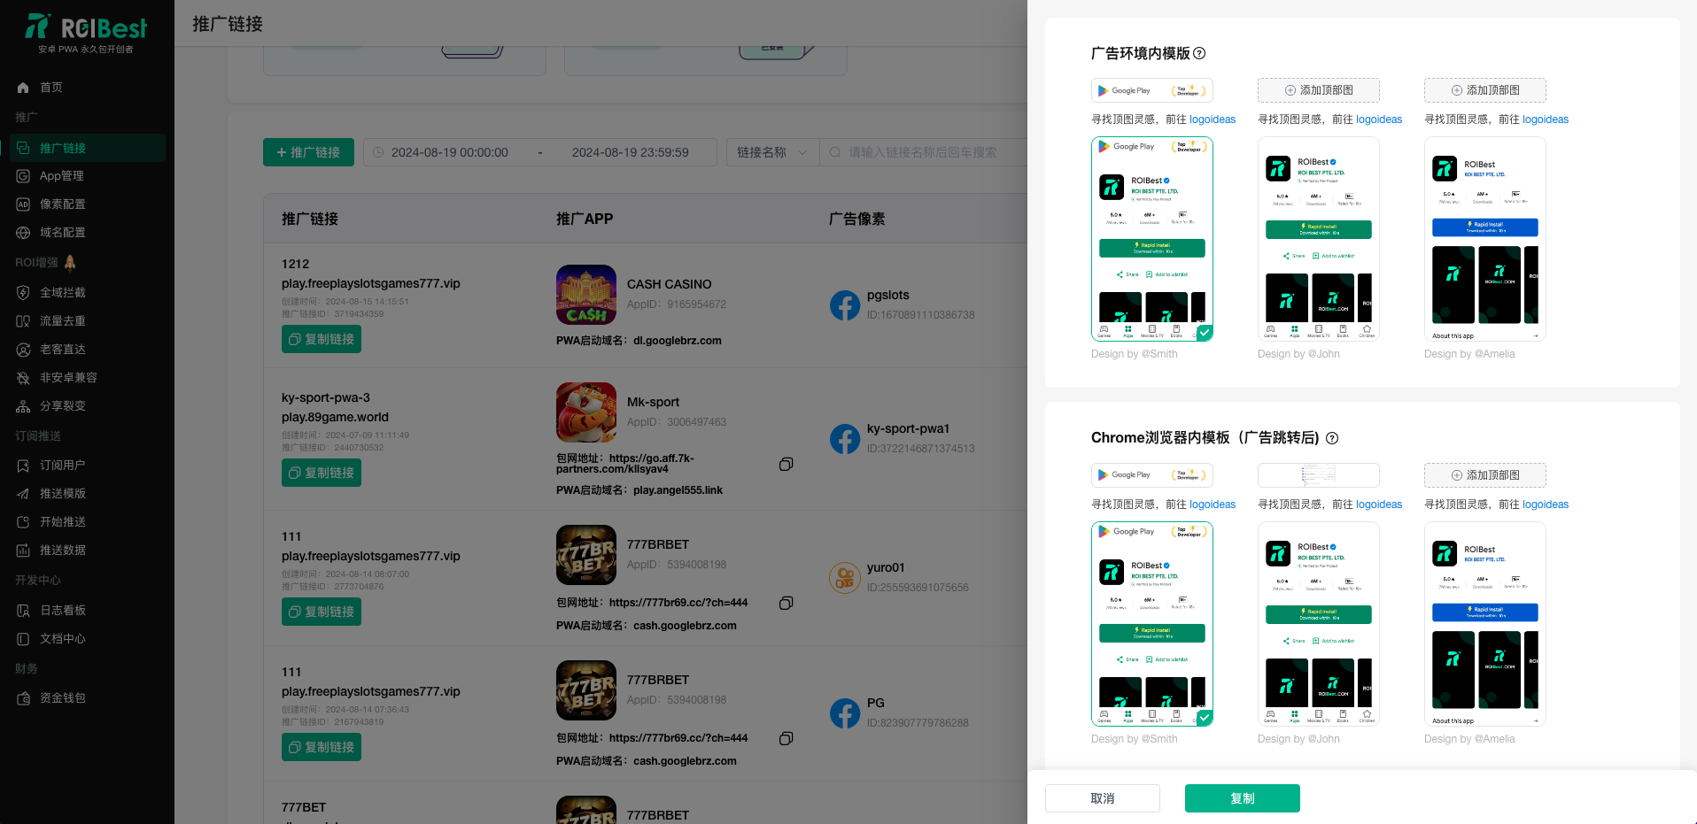Click the CASH CASINO app icon
1697x824 pixels.
coord(586,295)
